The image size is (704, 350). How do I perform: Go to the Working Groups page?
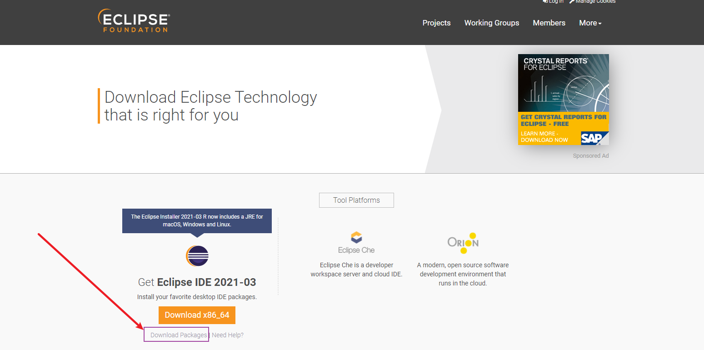pyautogui.click(x=491, y=23)
